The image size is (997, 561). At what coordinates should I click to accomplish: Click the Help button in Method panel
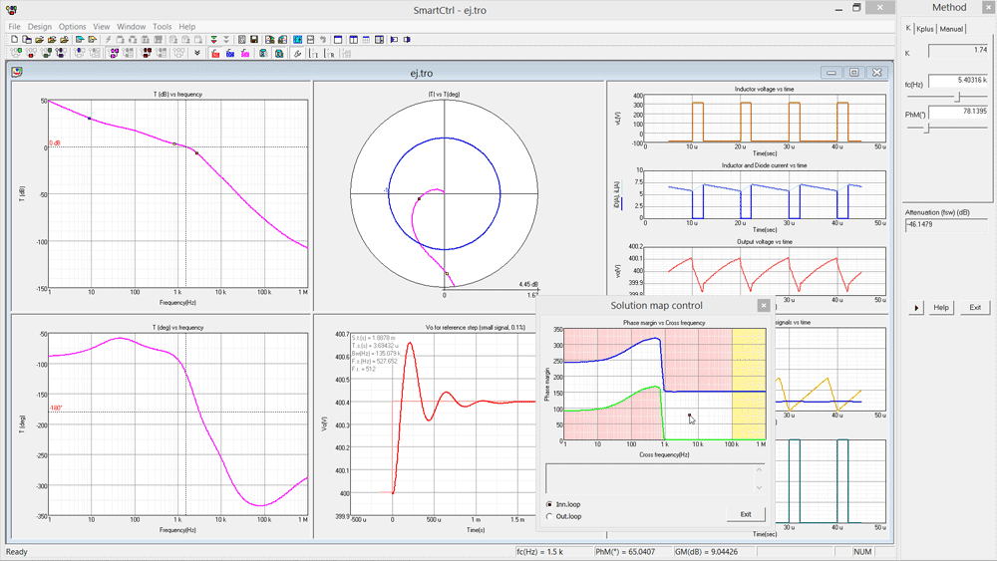click(941, 308)
